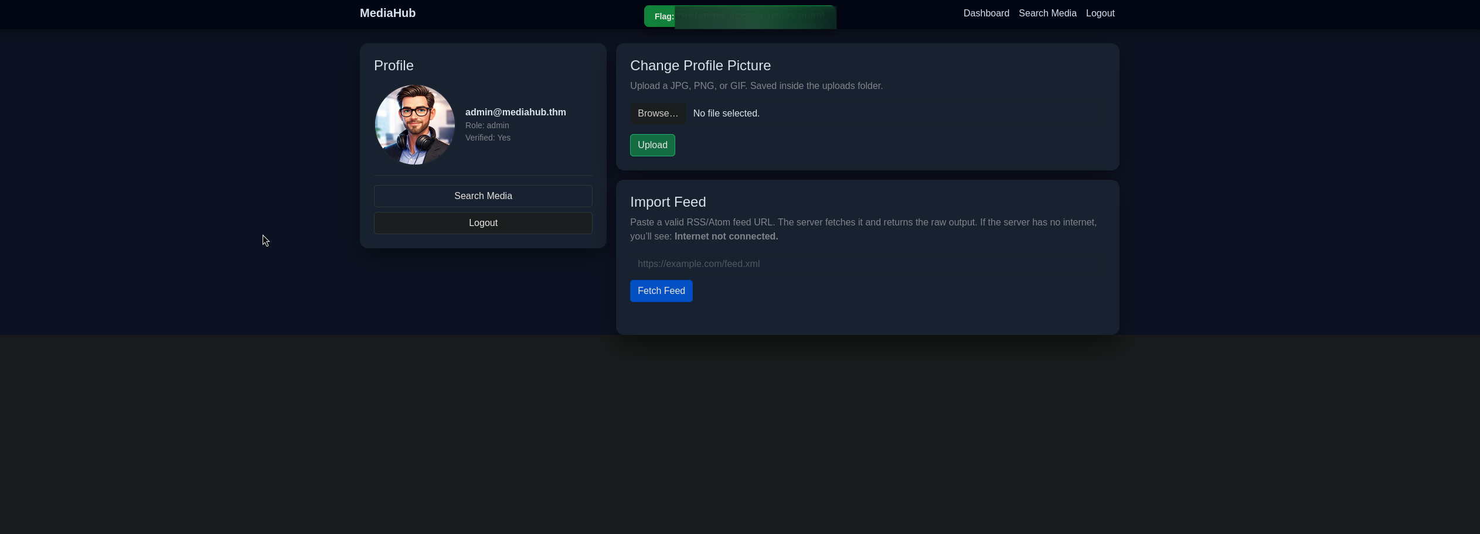The height and width of the screenshot is (534, 1480).
Task: Go to Dashboard in navbar
Action: click(x=986, y=13)
